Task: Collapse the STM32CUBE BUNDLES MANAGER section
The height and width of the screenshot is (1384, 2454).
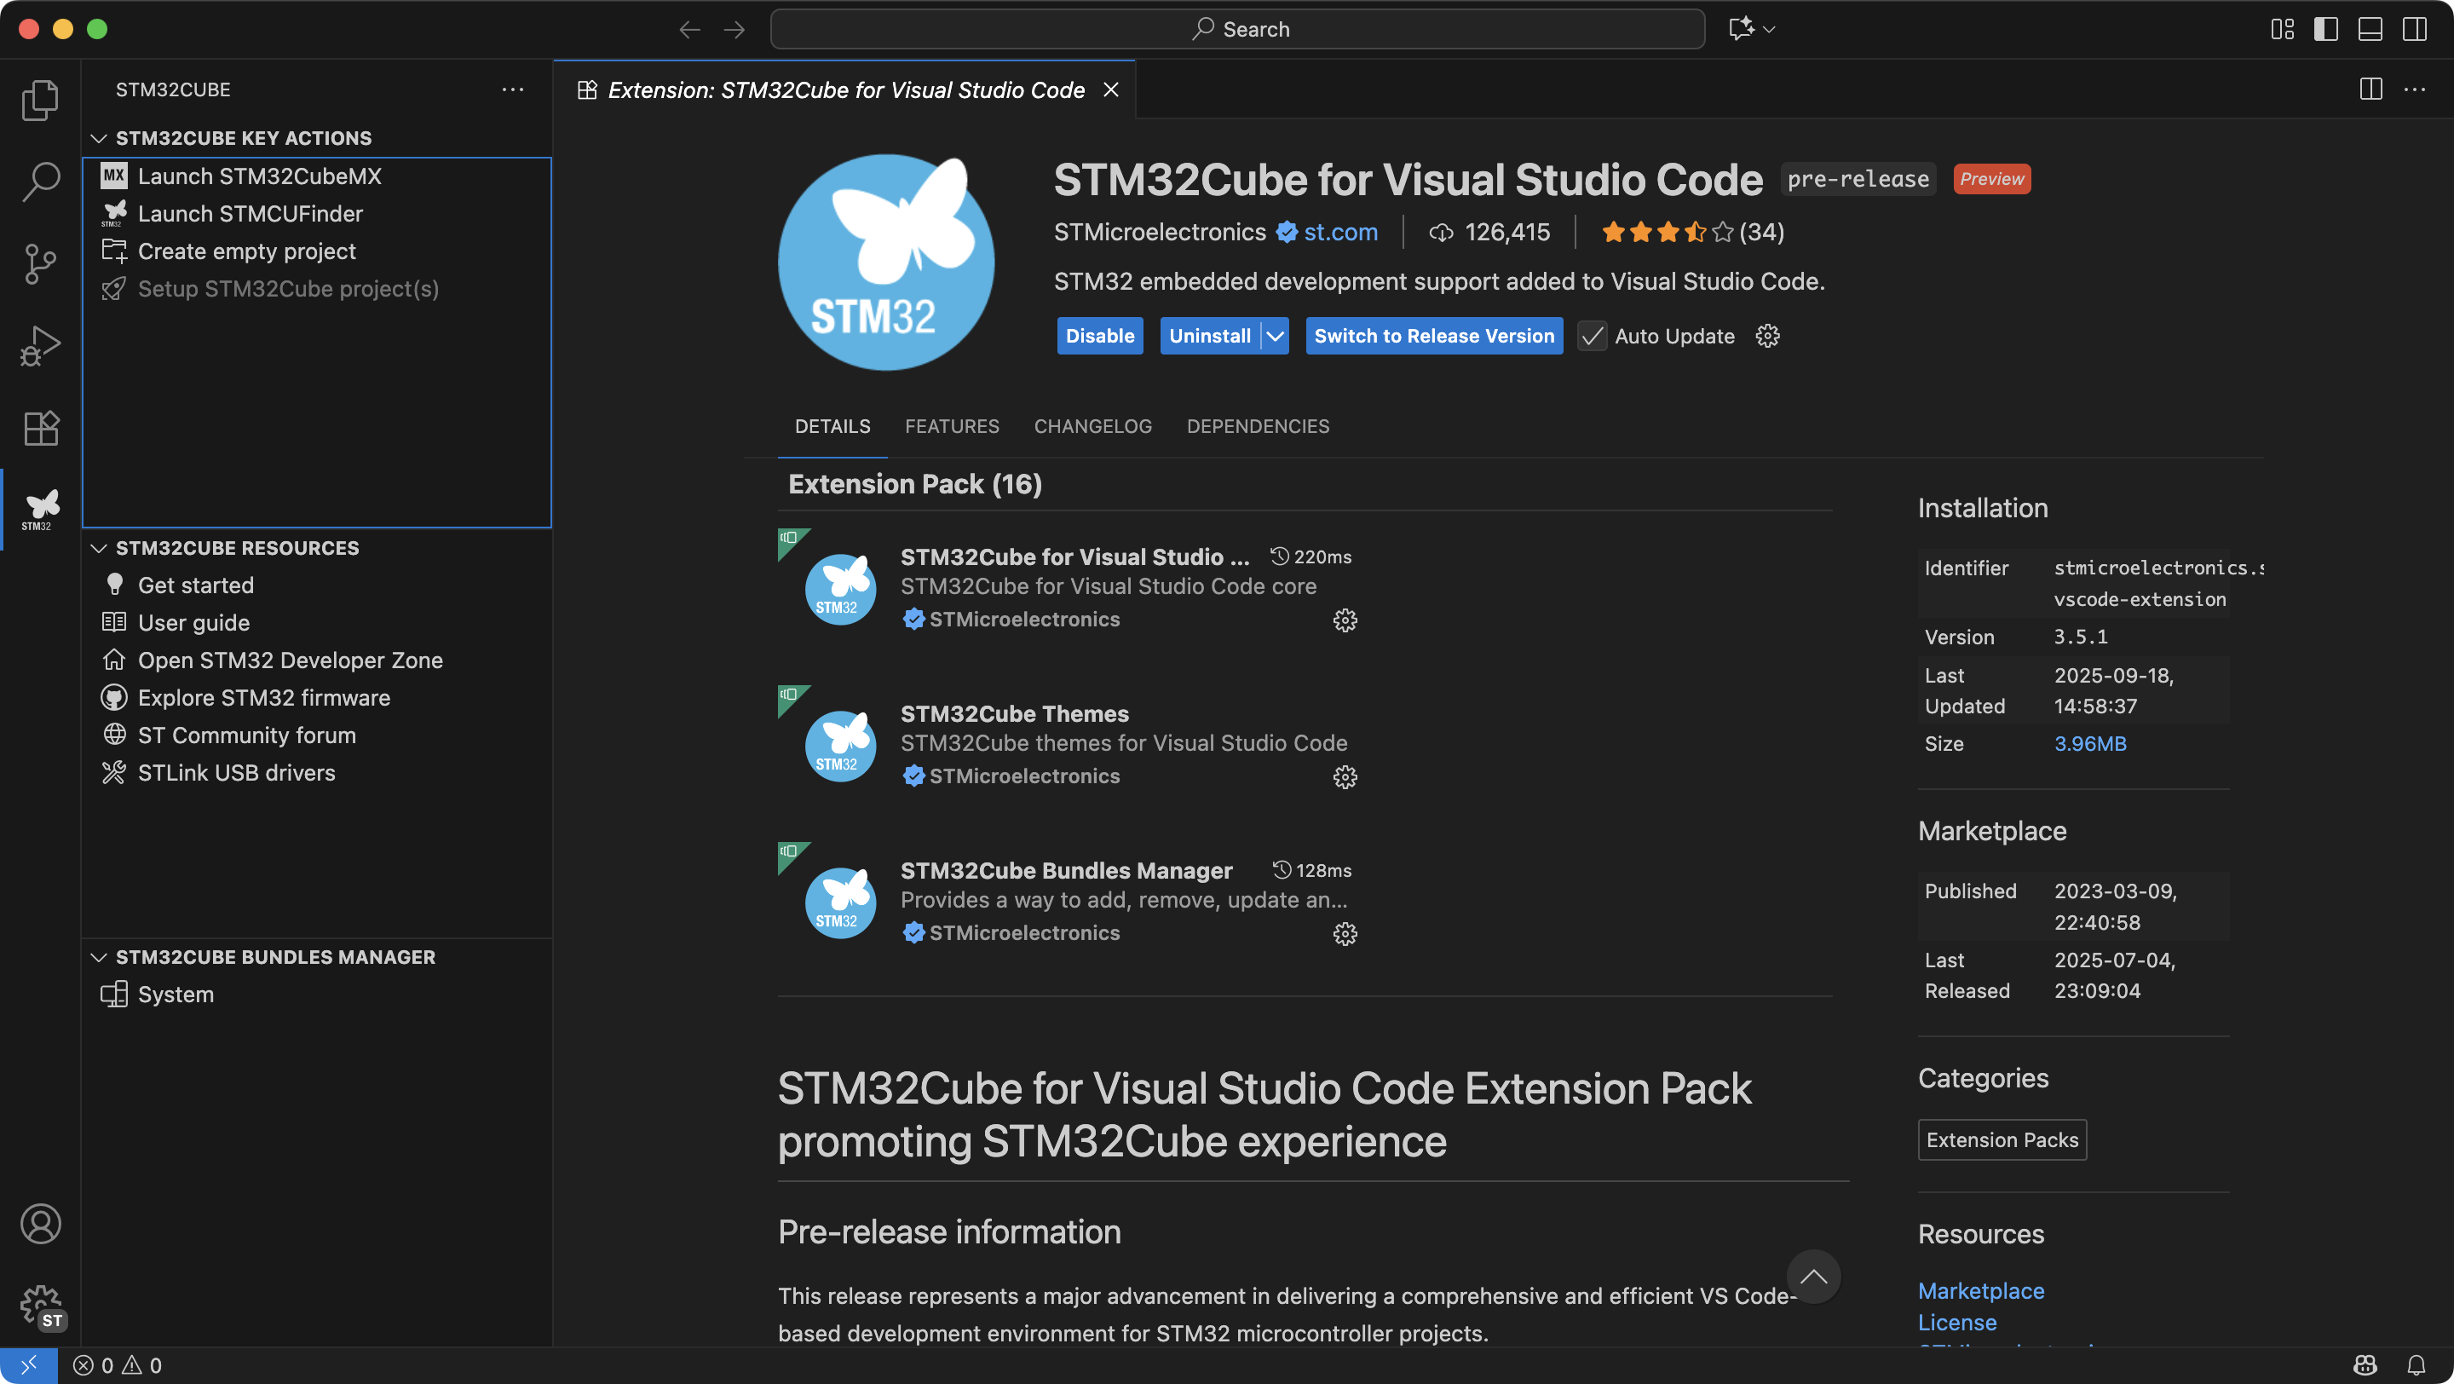Action: pyautogui.click(x=99, y=957)
